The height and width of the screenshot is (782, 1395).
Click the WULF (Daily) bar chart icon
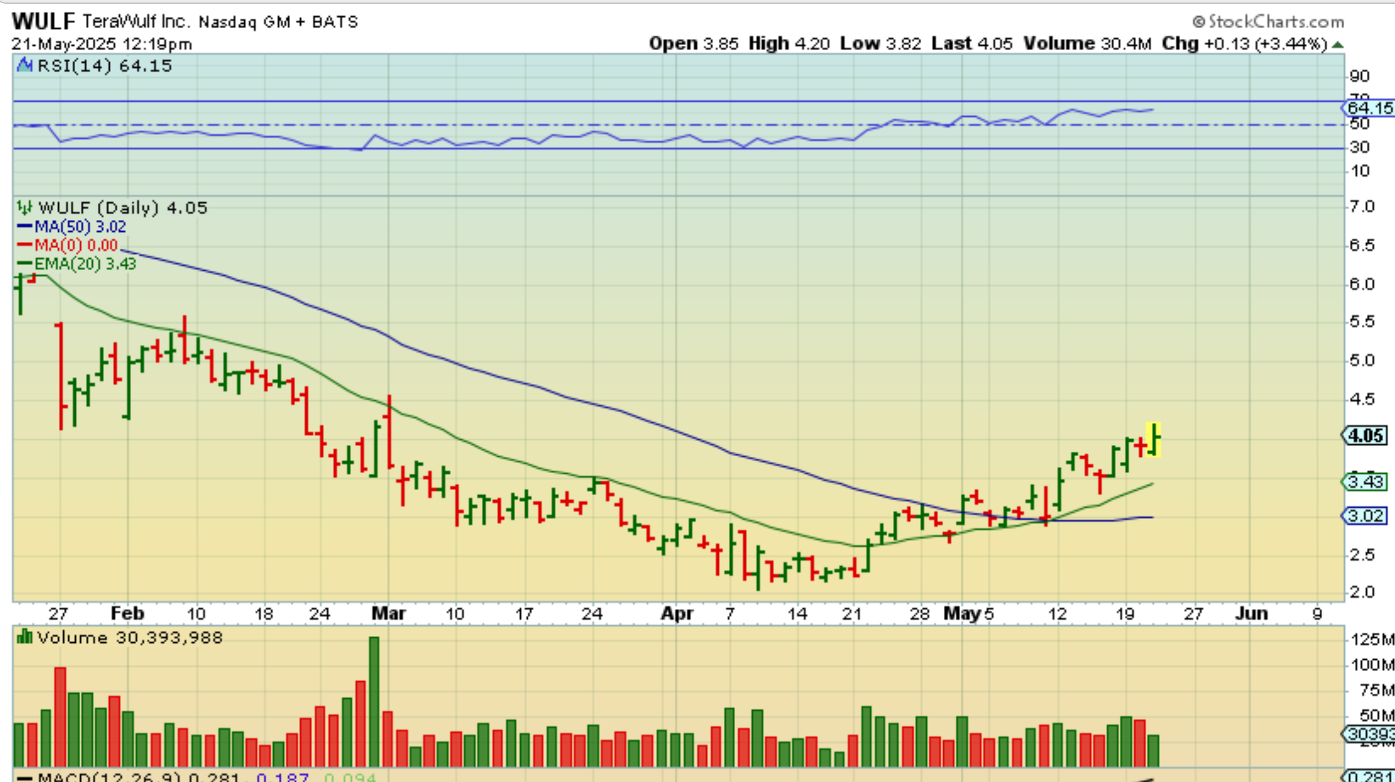coord(25,207)
